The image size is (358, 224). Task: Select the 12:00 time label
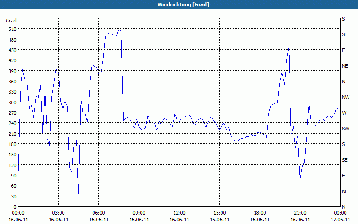coord(179,213)
